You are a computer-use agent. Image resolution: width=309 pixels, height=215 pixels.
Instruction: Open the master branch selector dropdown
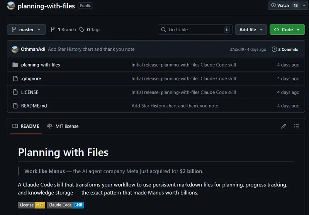pos(26,30)
